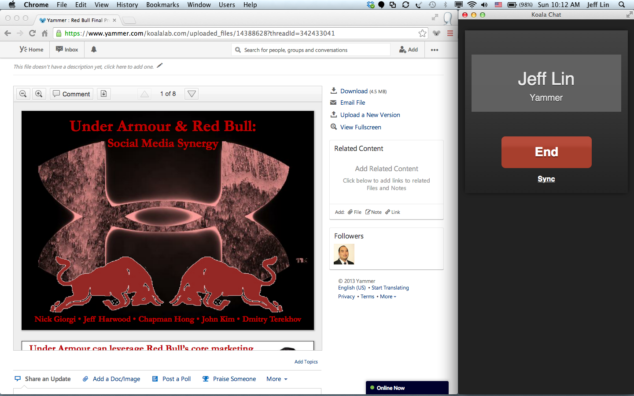
Task: Click the download icon in viewer toolbar
Action: [103, 94]
